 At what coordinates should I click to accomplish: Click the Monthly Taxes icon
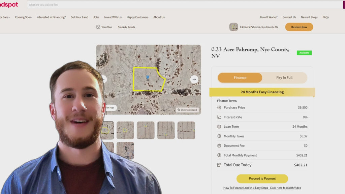[219, 136]
